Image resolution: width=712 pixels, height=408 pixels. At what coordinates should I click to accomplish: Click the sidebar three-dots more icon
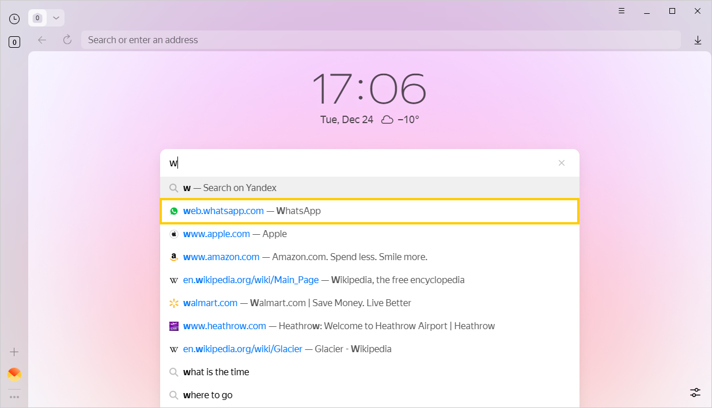pyautogui.click(x=14, y=396)
